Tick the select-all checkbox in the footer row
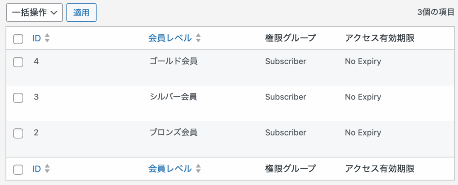This screenshot has height=185, width=458. [18, 169]
